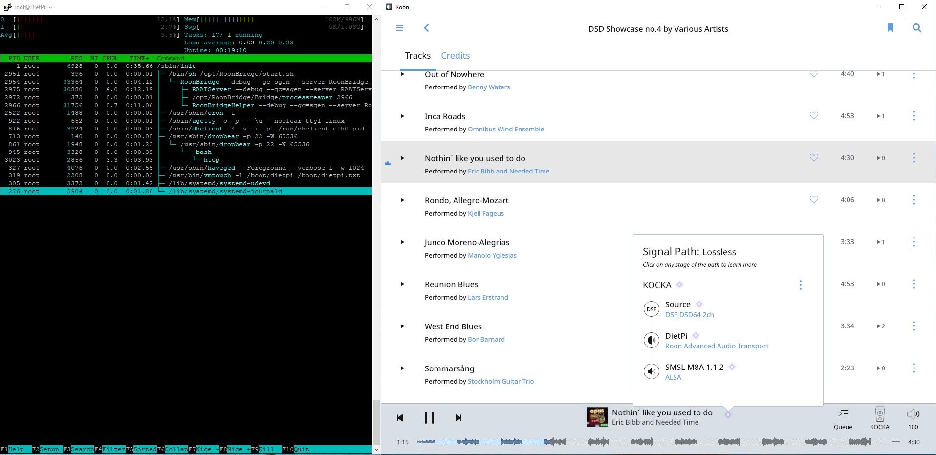
Task: Click Roon Advanced Audio Transport link
Action: click(x=717, y=347)
